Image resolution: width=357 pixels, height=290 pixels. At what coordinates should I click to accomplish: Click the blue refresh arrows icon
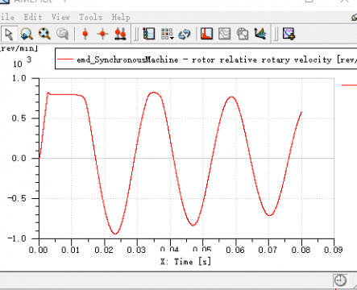(x=185, y=34)
